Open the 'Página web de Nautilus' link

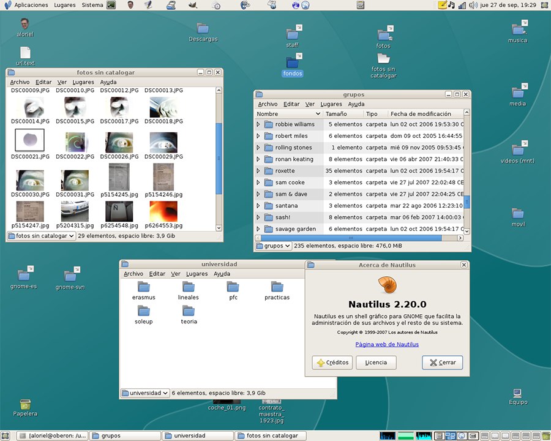(387, 344)
